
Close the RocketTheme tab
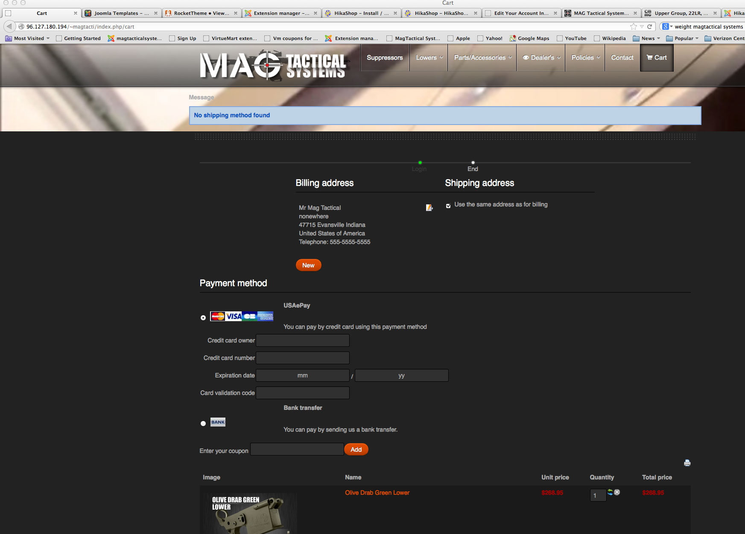click(236, 13)
